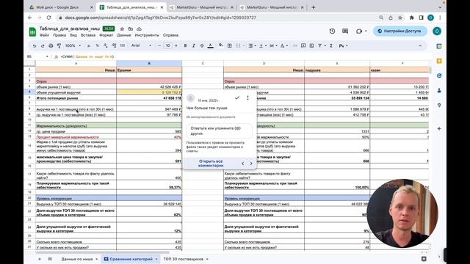Viewport: 470px width, 264px height.
Task: Open text color picker
Action: (x=211, y=45)
